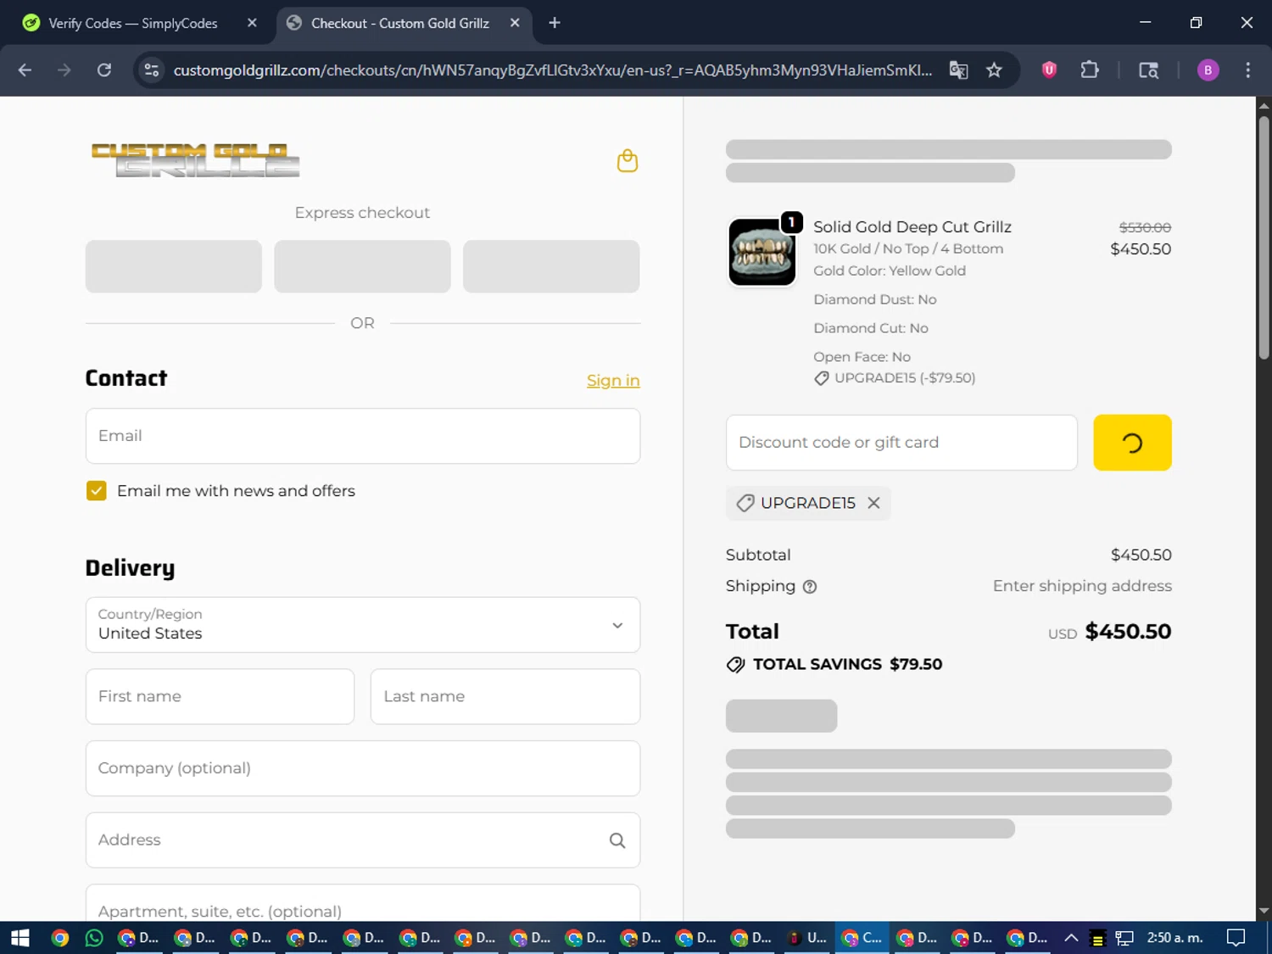Open the browser extensions puzzle icon
Image resolution: width=1272 pixels, height=954 pixels.
(x=1090, y=70)
